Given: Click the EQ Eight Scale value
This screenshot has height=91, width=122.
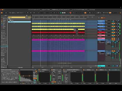Looking at the screenshot, I should [x=35, y=81].
